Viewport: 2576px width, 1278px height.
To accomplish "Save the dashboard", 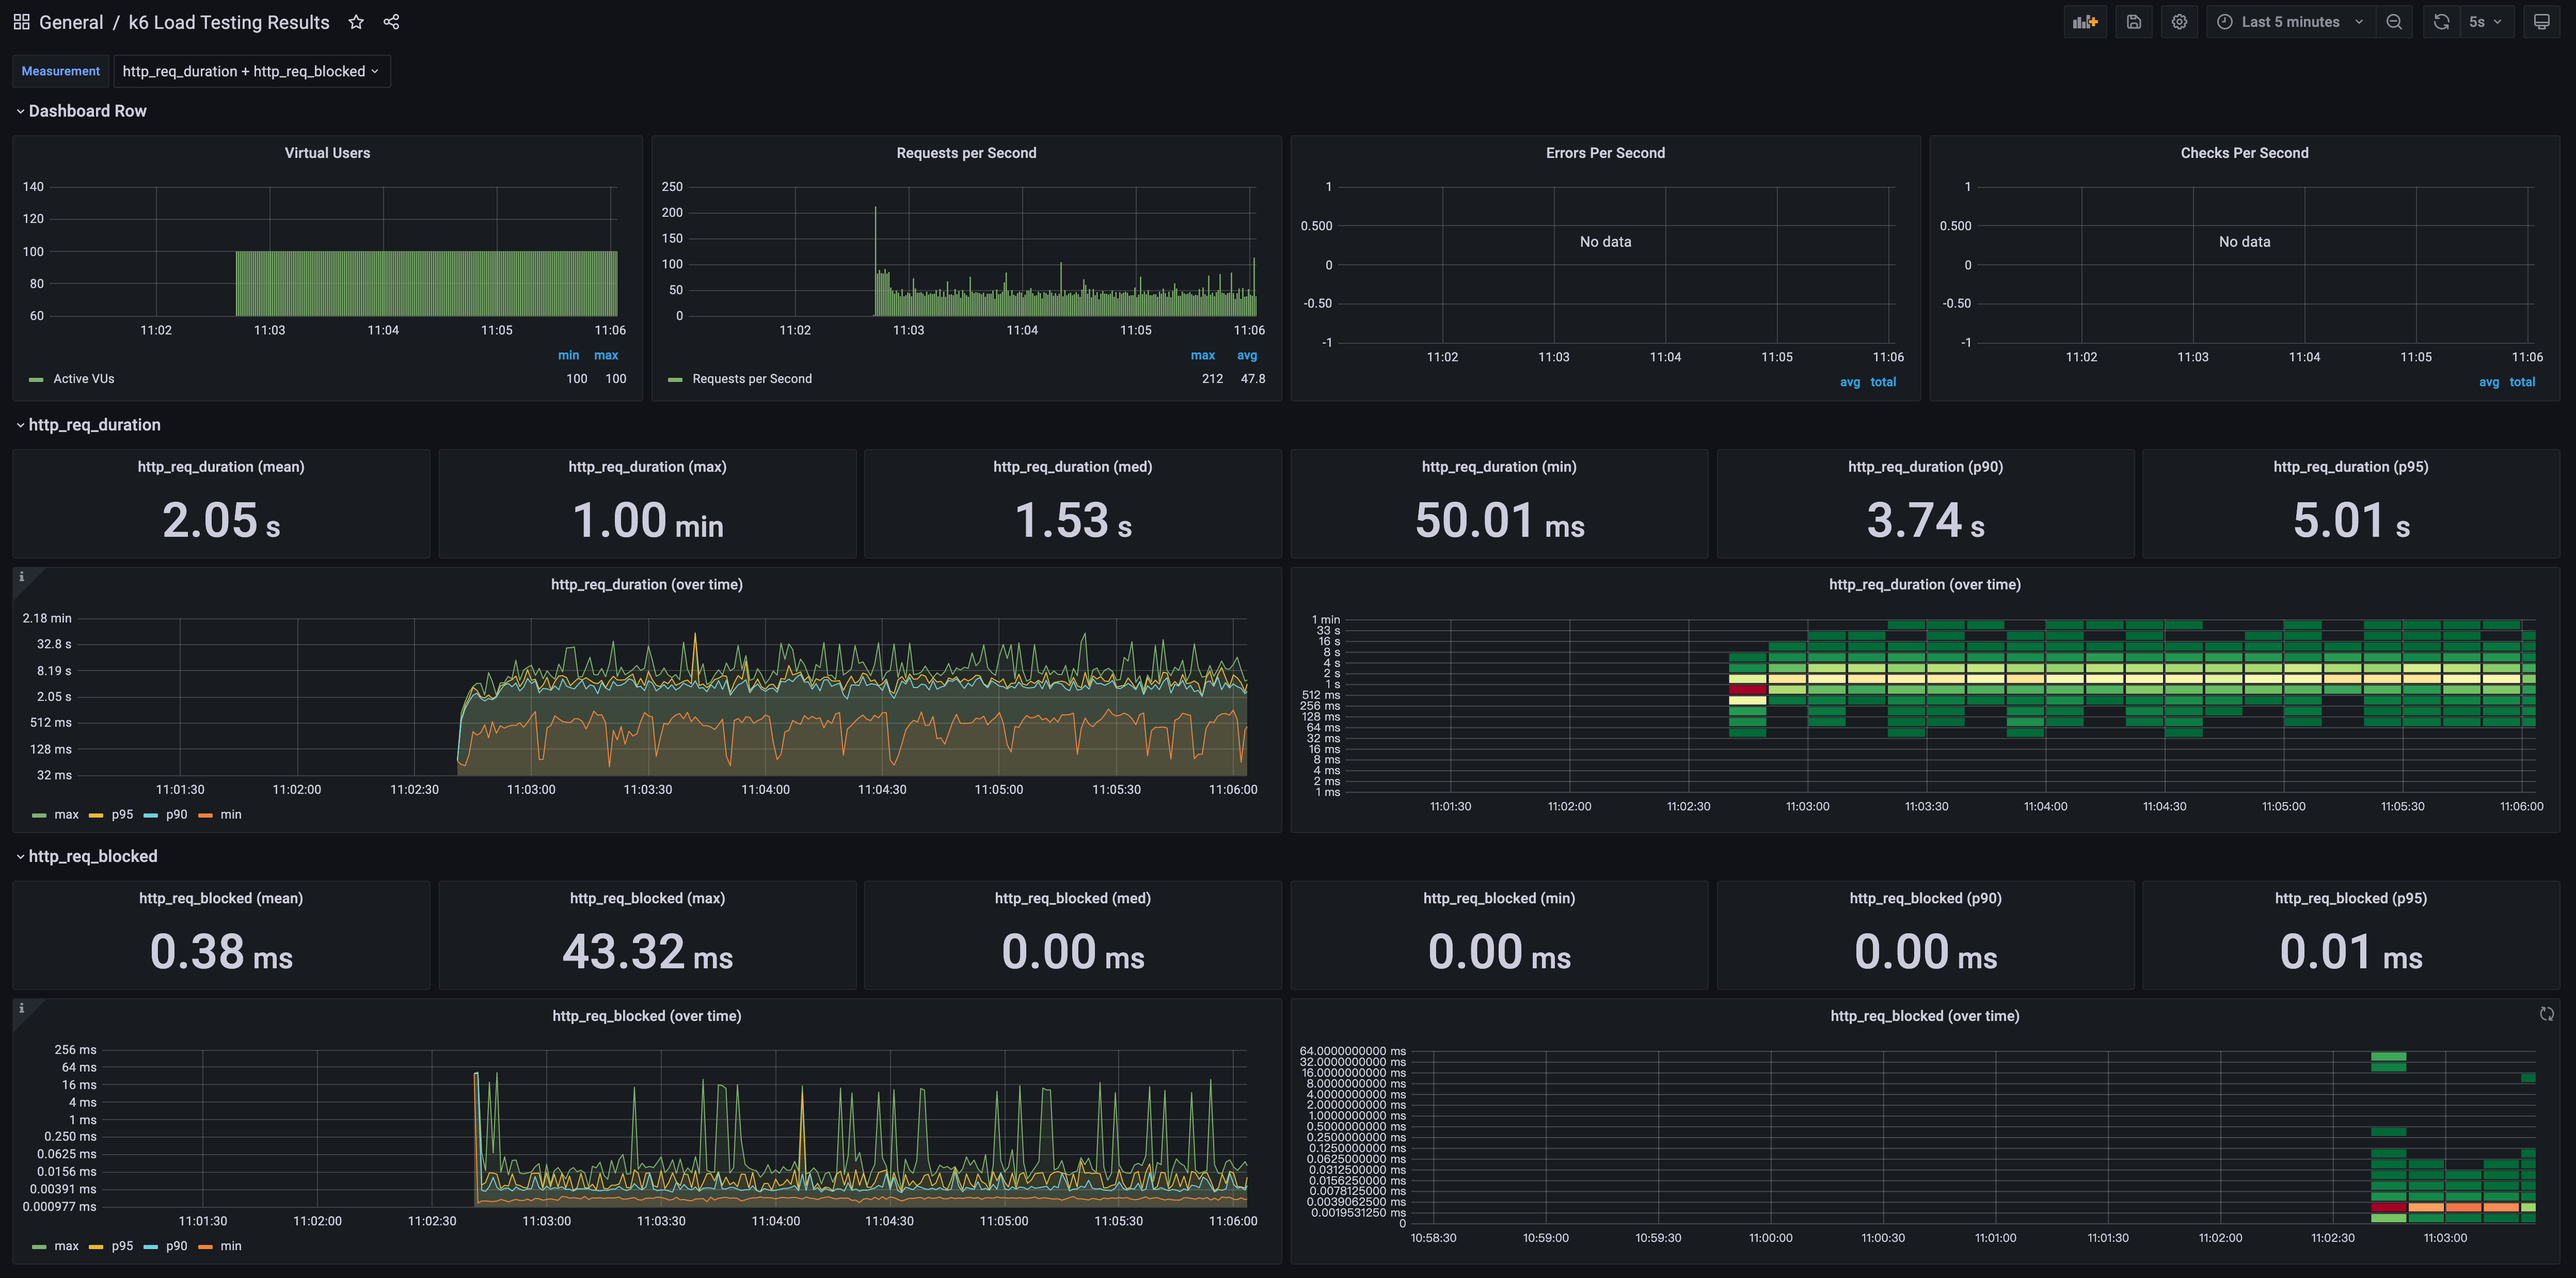I will coord(2133,22).
